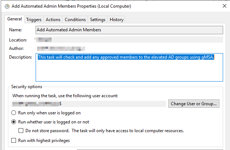Open the Settings tab
230x150 pixels.
click(97, 20)
